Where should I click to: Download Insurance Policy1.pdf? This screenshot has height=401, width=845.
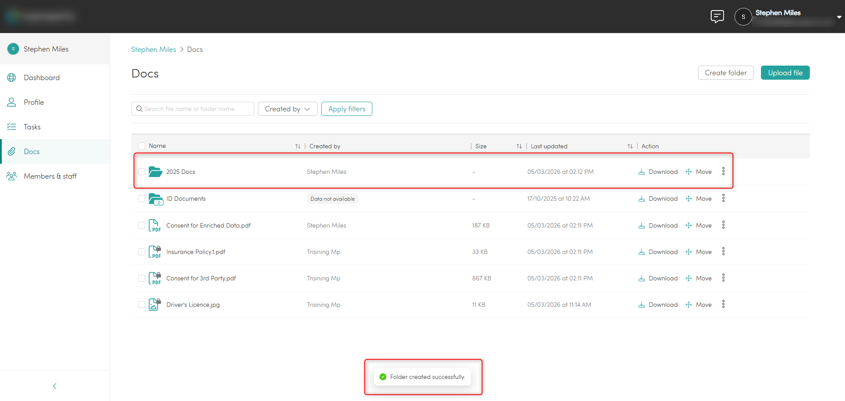tap(658, 252)
